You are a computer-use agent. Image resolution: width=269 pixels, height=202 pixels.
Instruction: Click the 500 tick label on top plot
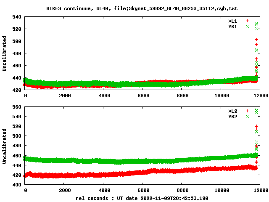pyautogui.click(x=17, y=41)
